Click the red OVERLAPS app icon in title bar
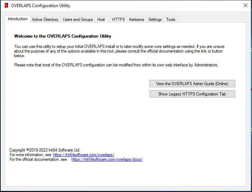252x192 pixels. click(6, 5)
